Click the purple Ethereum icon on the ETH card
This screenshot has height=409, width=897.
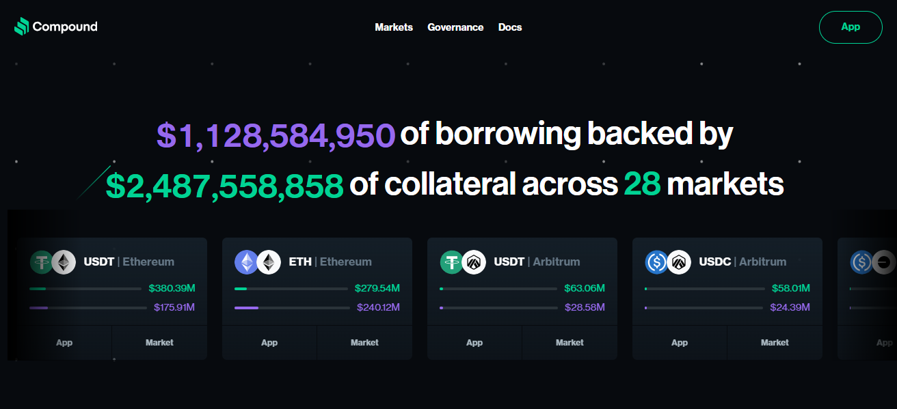pos(246,262)
